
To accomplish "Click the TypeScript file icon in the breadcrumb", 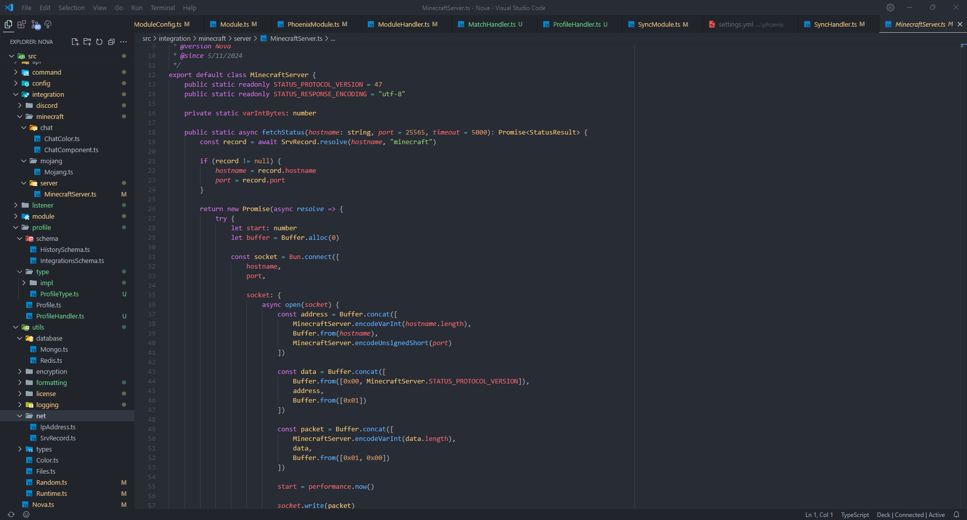I will pyautogui.click(x=264, y=38).
